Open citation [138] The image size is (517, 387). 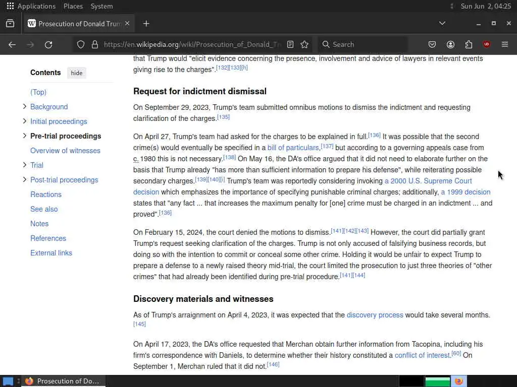(230, 157)
